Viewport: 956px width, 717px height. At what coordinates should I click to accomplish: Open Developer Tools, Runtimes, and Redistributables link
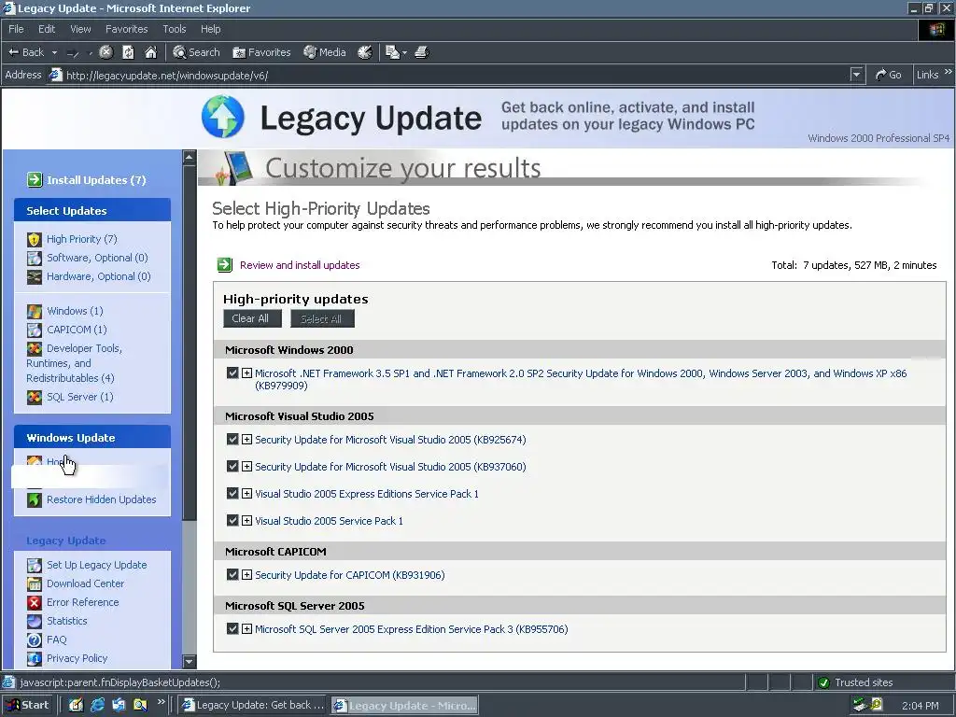(x=74, y=363)
